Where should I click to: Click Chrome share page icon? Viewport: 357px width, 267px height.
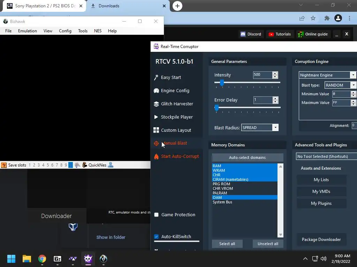(302, 18)
